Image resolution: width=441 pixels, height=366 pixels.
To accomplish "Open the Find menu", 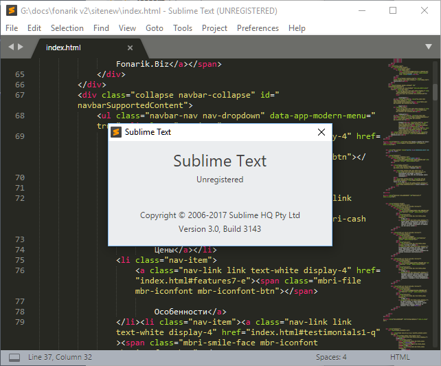I will click(101, 28).
